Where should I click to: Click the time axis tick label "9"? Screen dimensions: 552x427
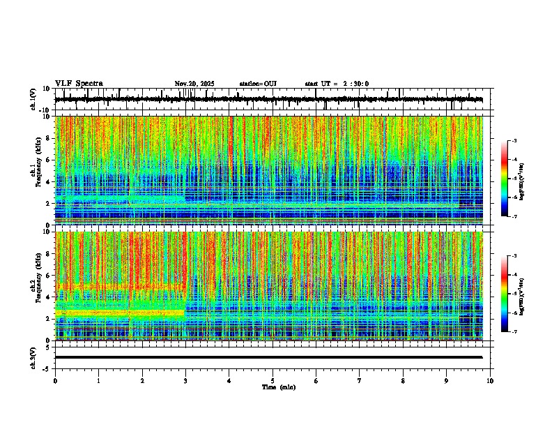[446, 381]
